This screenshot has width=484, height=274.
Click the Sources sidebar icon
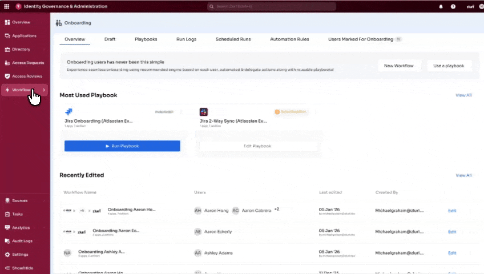[7, 200]
